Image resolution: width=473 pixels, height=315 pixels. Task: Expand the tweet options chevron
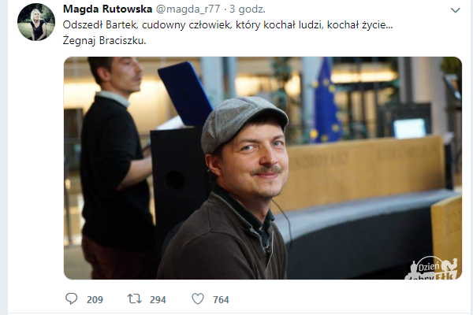point(455,10)
